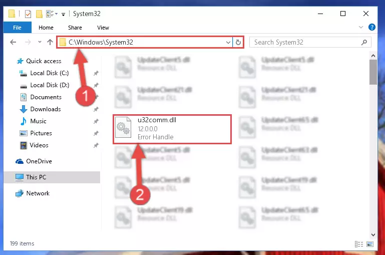
Task: Go up one folder level
Action: click(50, 42)
